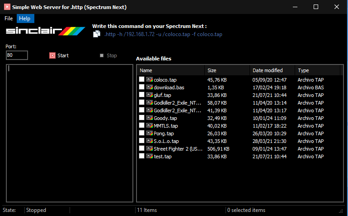The width and height of the screenshot is (348, 216).
Task: Click file icon next to download.bas
Action: click(150, 87)
